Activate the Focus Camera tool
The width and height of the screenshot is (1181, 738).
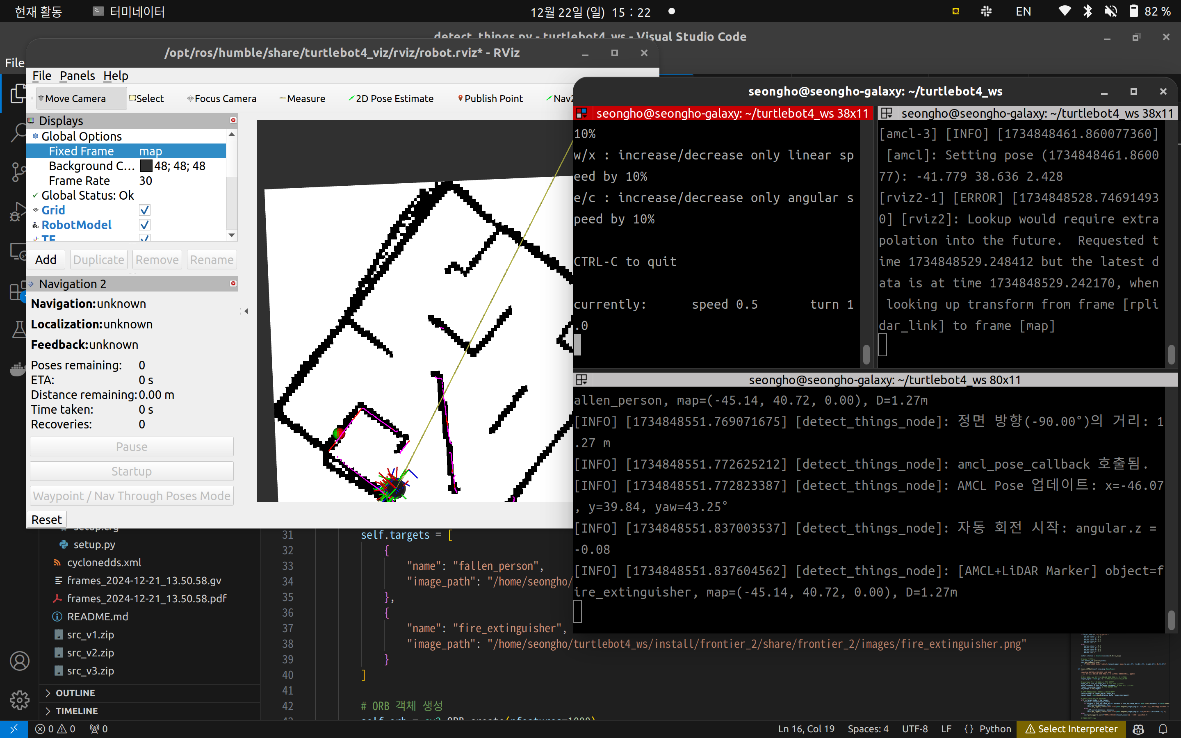pos(221,98)
